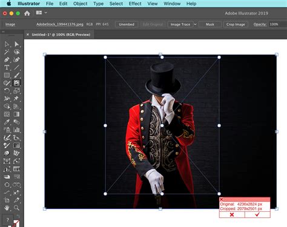Select the Hand tool
The image size is (287, 227).
7,208
